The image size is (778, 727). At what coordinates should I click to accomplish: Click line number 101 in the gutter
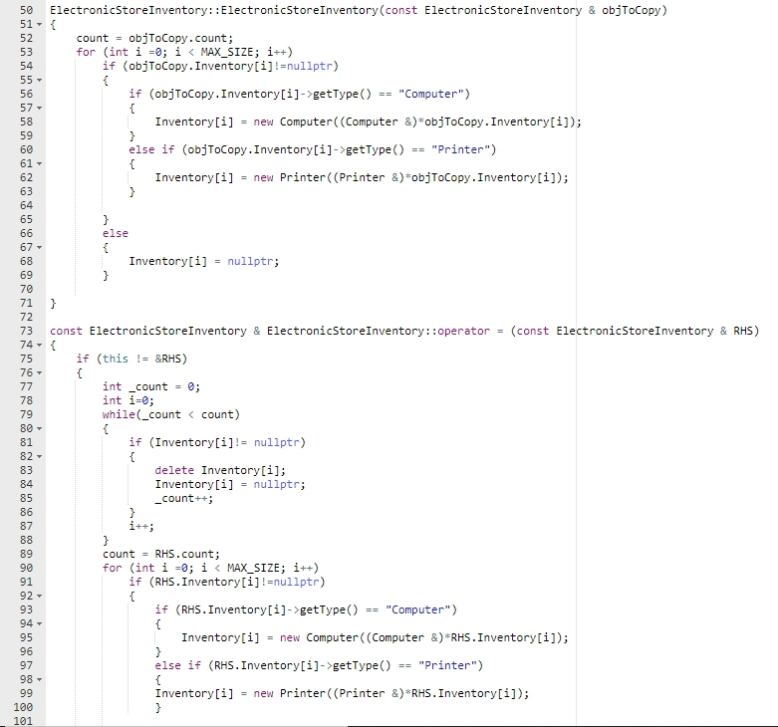click(23, 721)
